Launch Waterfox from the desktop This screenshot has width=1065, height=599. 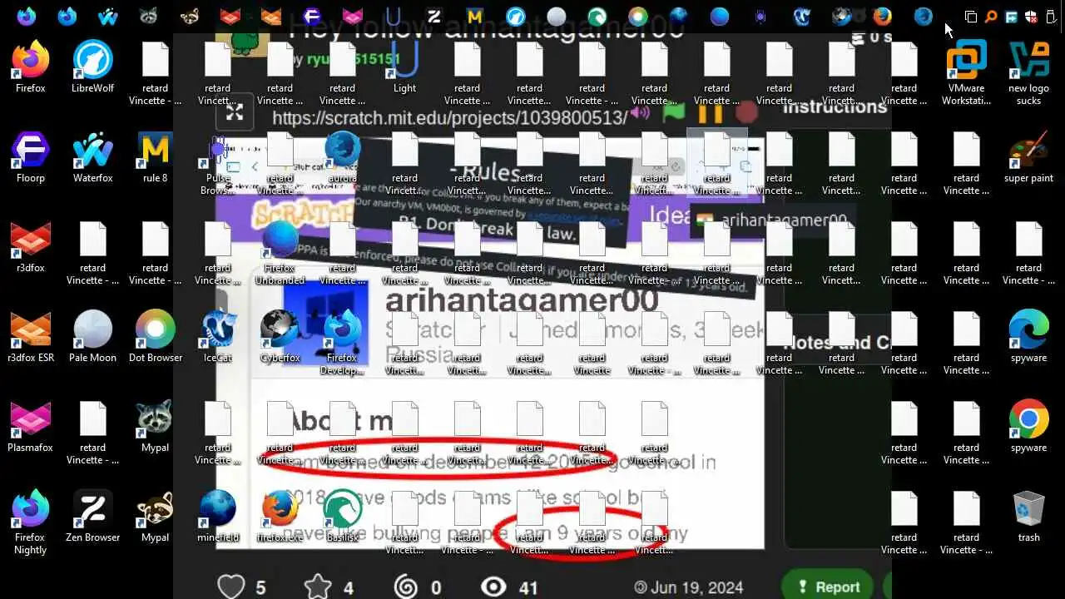click(x=92, y=156)
